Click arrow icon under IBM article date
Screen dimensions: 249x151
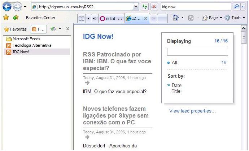(x=87, y=83)
